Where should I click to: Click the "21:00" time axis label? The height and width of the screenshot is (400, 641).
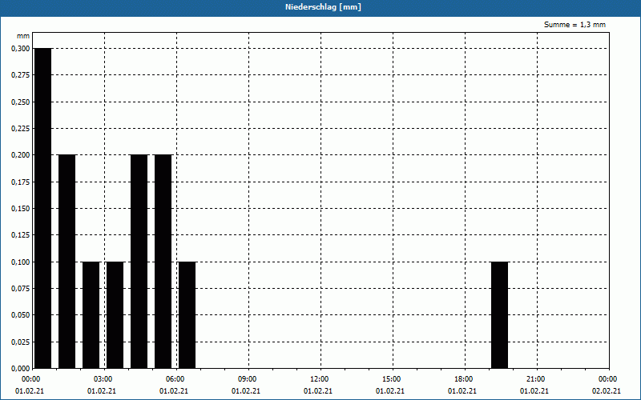tap(535, 379)
